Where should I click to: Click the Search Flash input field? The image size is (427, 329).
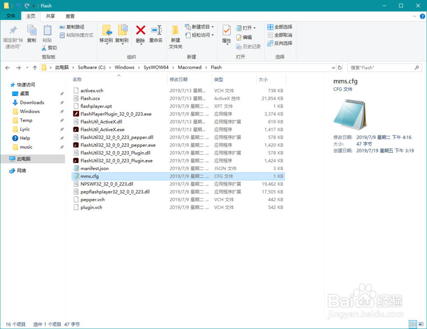(385, 68)
